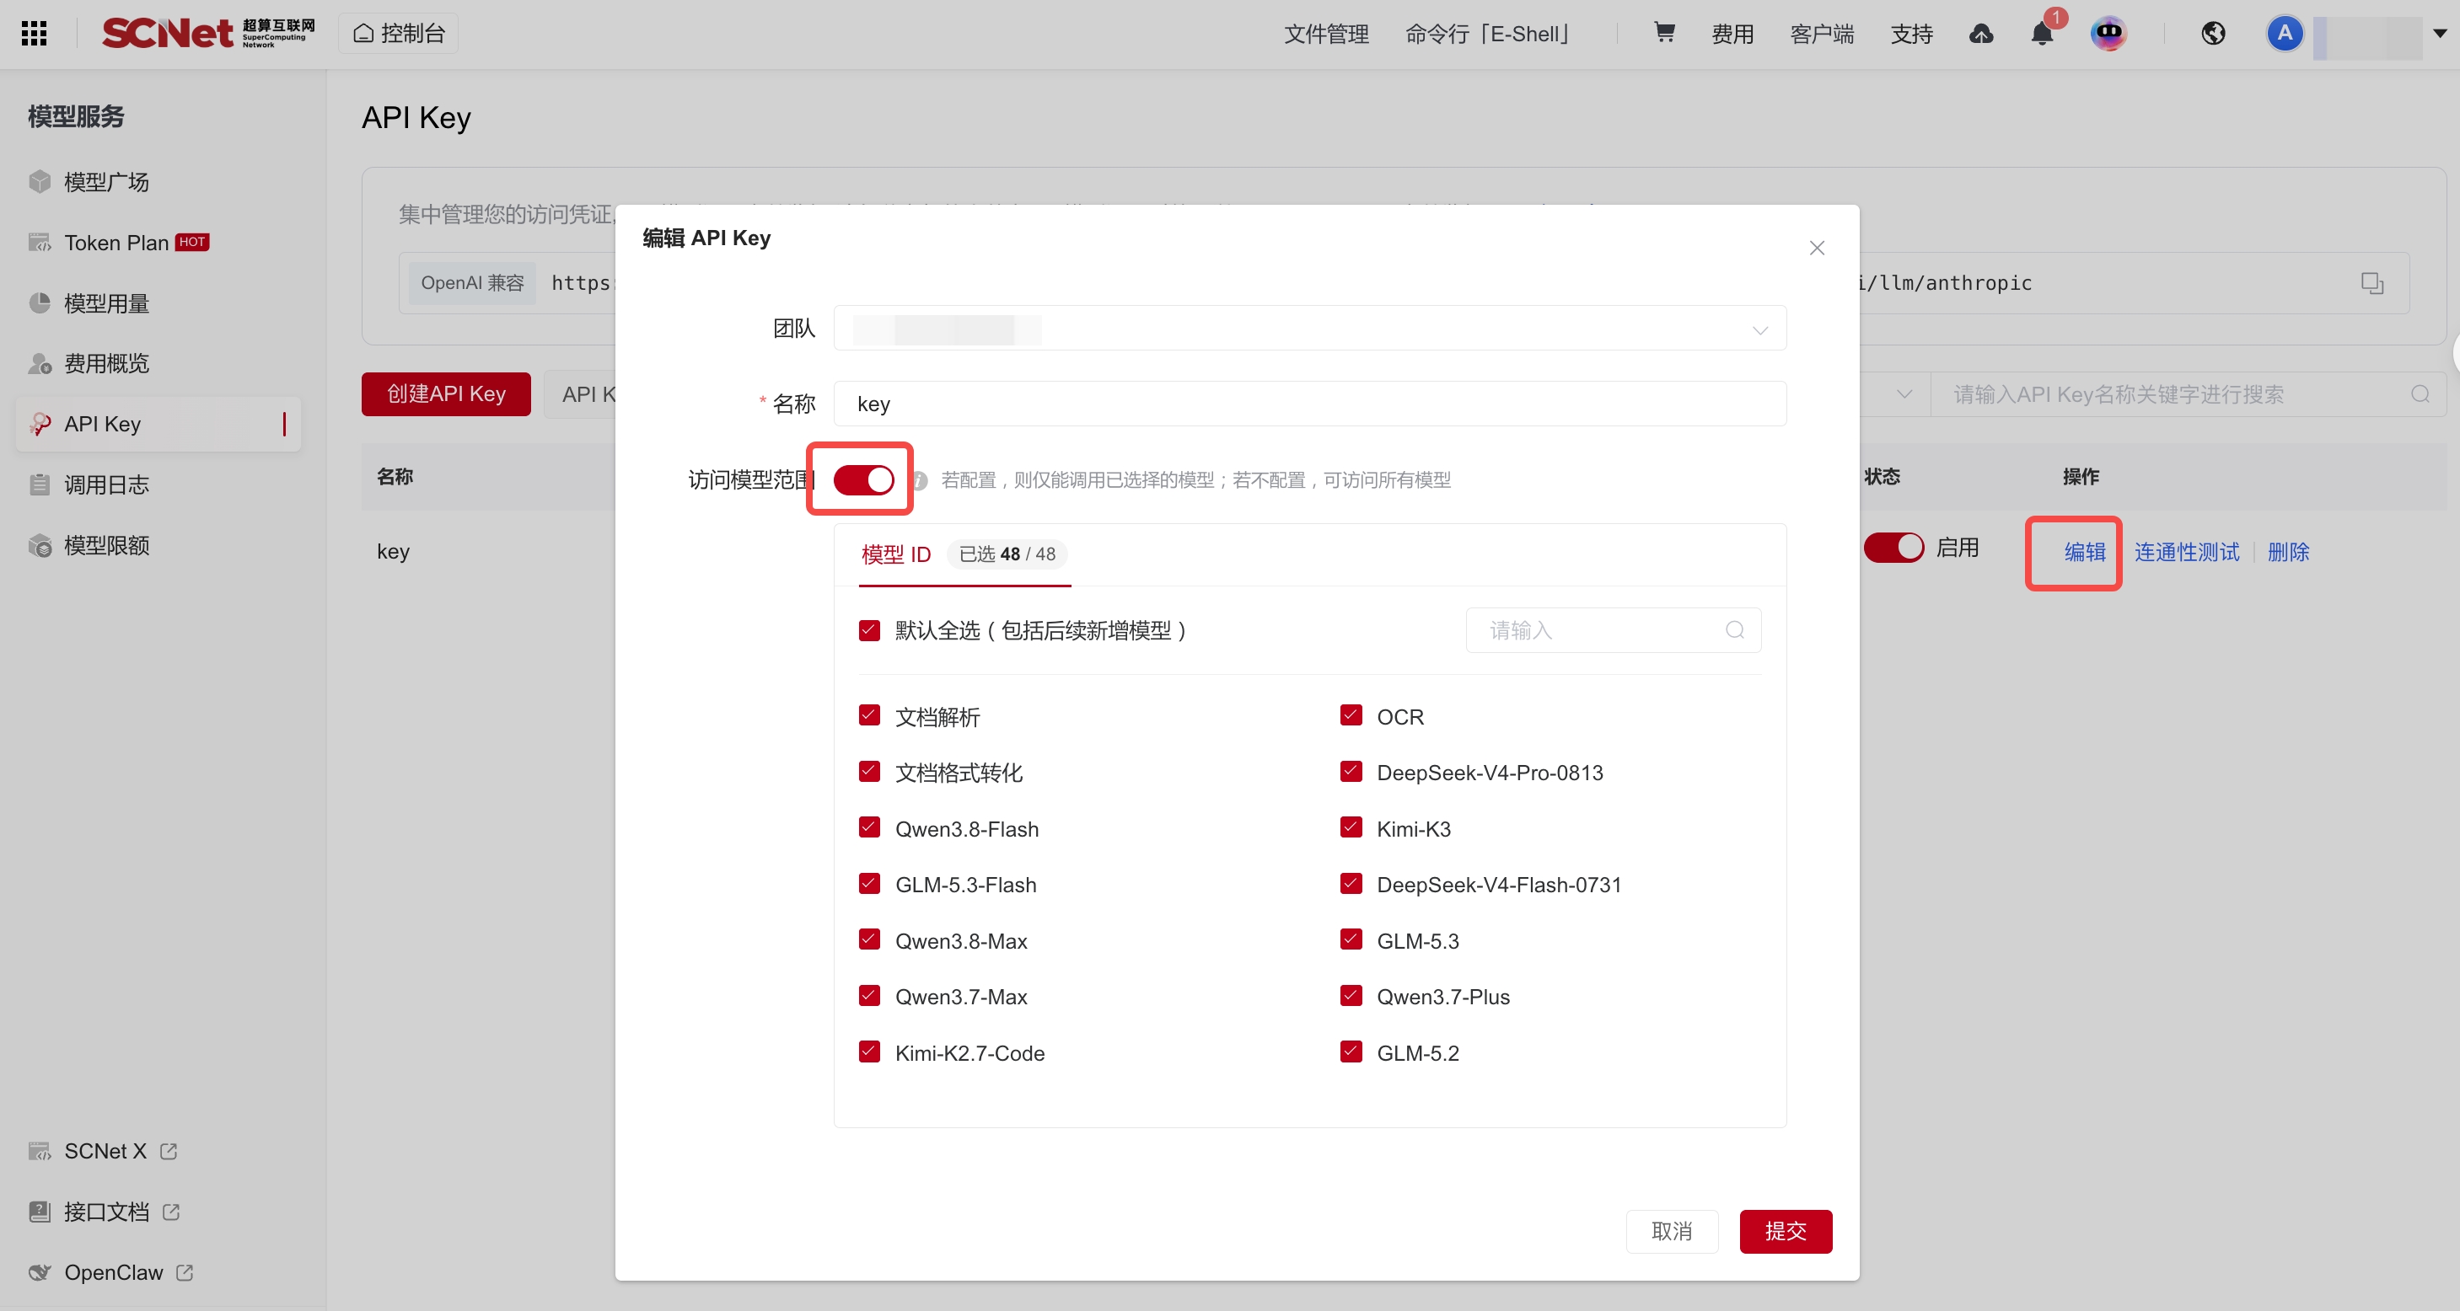Toggle the key 启用 status switch
The image size is (2460, 1311).
tap(1893, 548)
